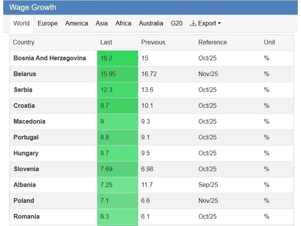301x226 pixels.
Task: Go to the Croatia link
Action: click(x=24, y=106)
